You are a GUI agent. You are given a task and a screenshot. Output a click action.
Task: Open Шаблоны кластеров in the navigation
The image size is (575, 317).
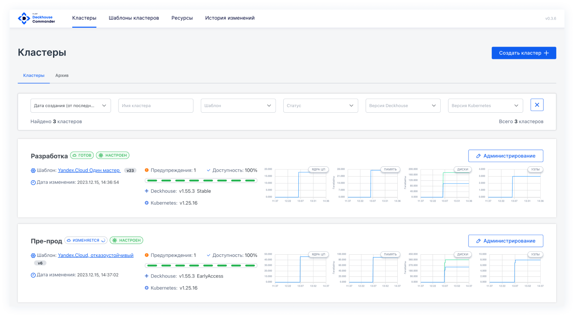point(134,18)
